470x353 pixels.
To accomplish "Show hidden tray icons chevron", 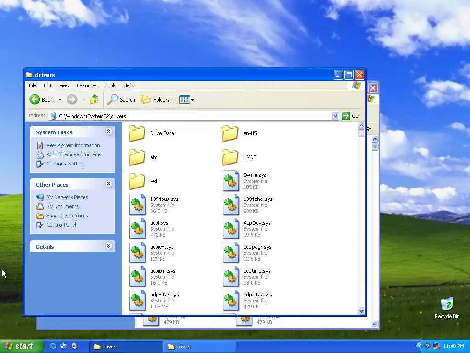I will pos(420,346).
